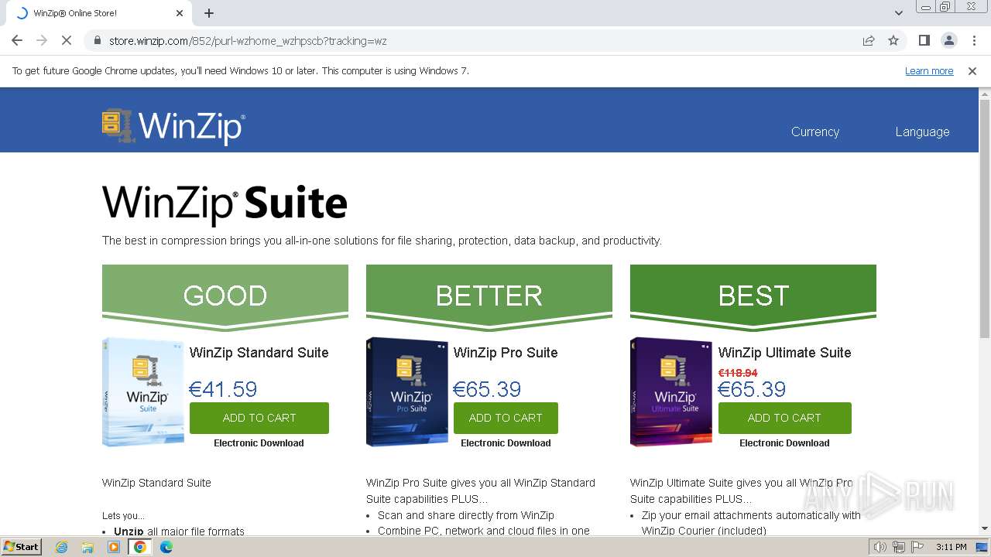Image resolution: width=991 pixels, height=557 pixels.
Task: Click the Scan and share directly bullet
Action: (x=466, y=515)
